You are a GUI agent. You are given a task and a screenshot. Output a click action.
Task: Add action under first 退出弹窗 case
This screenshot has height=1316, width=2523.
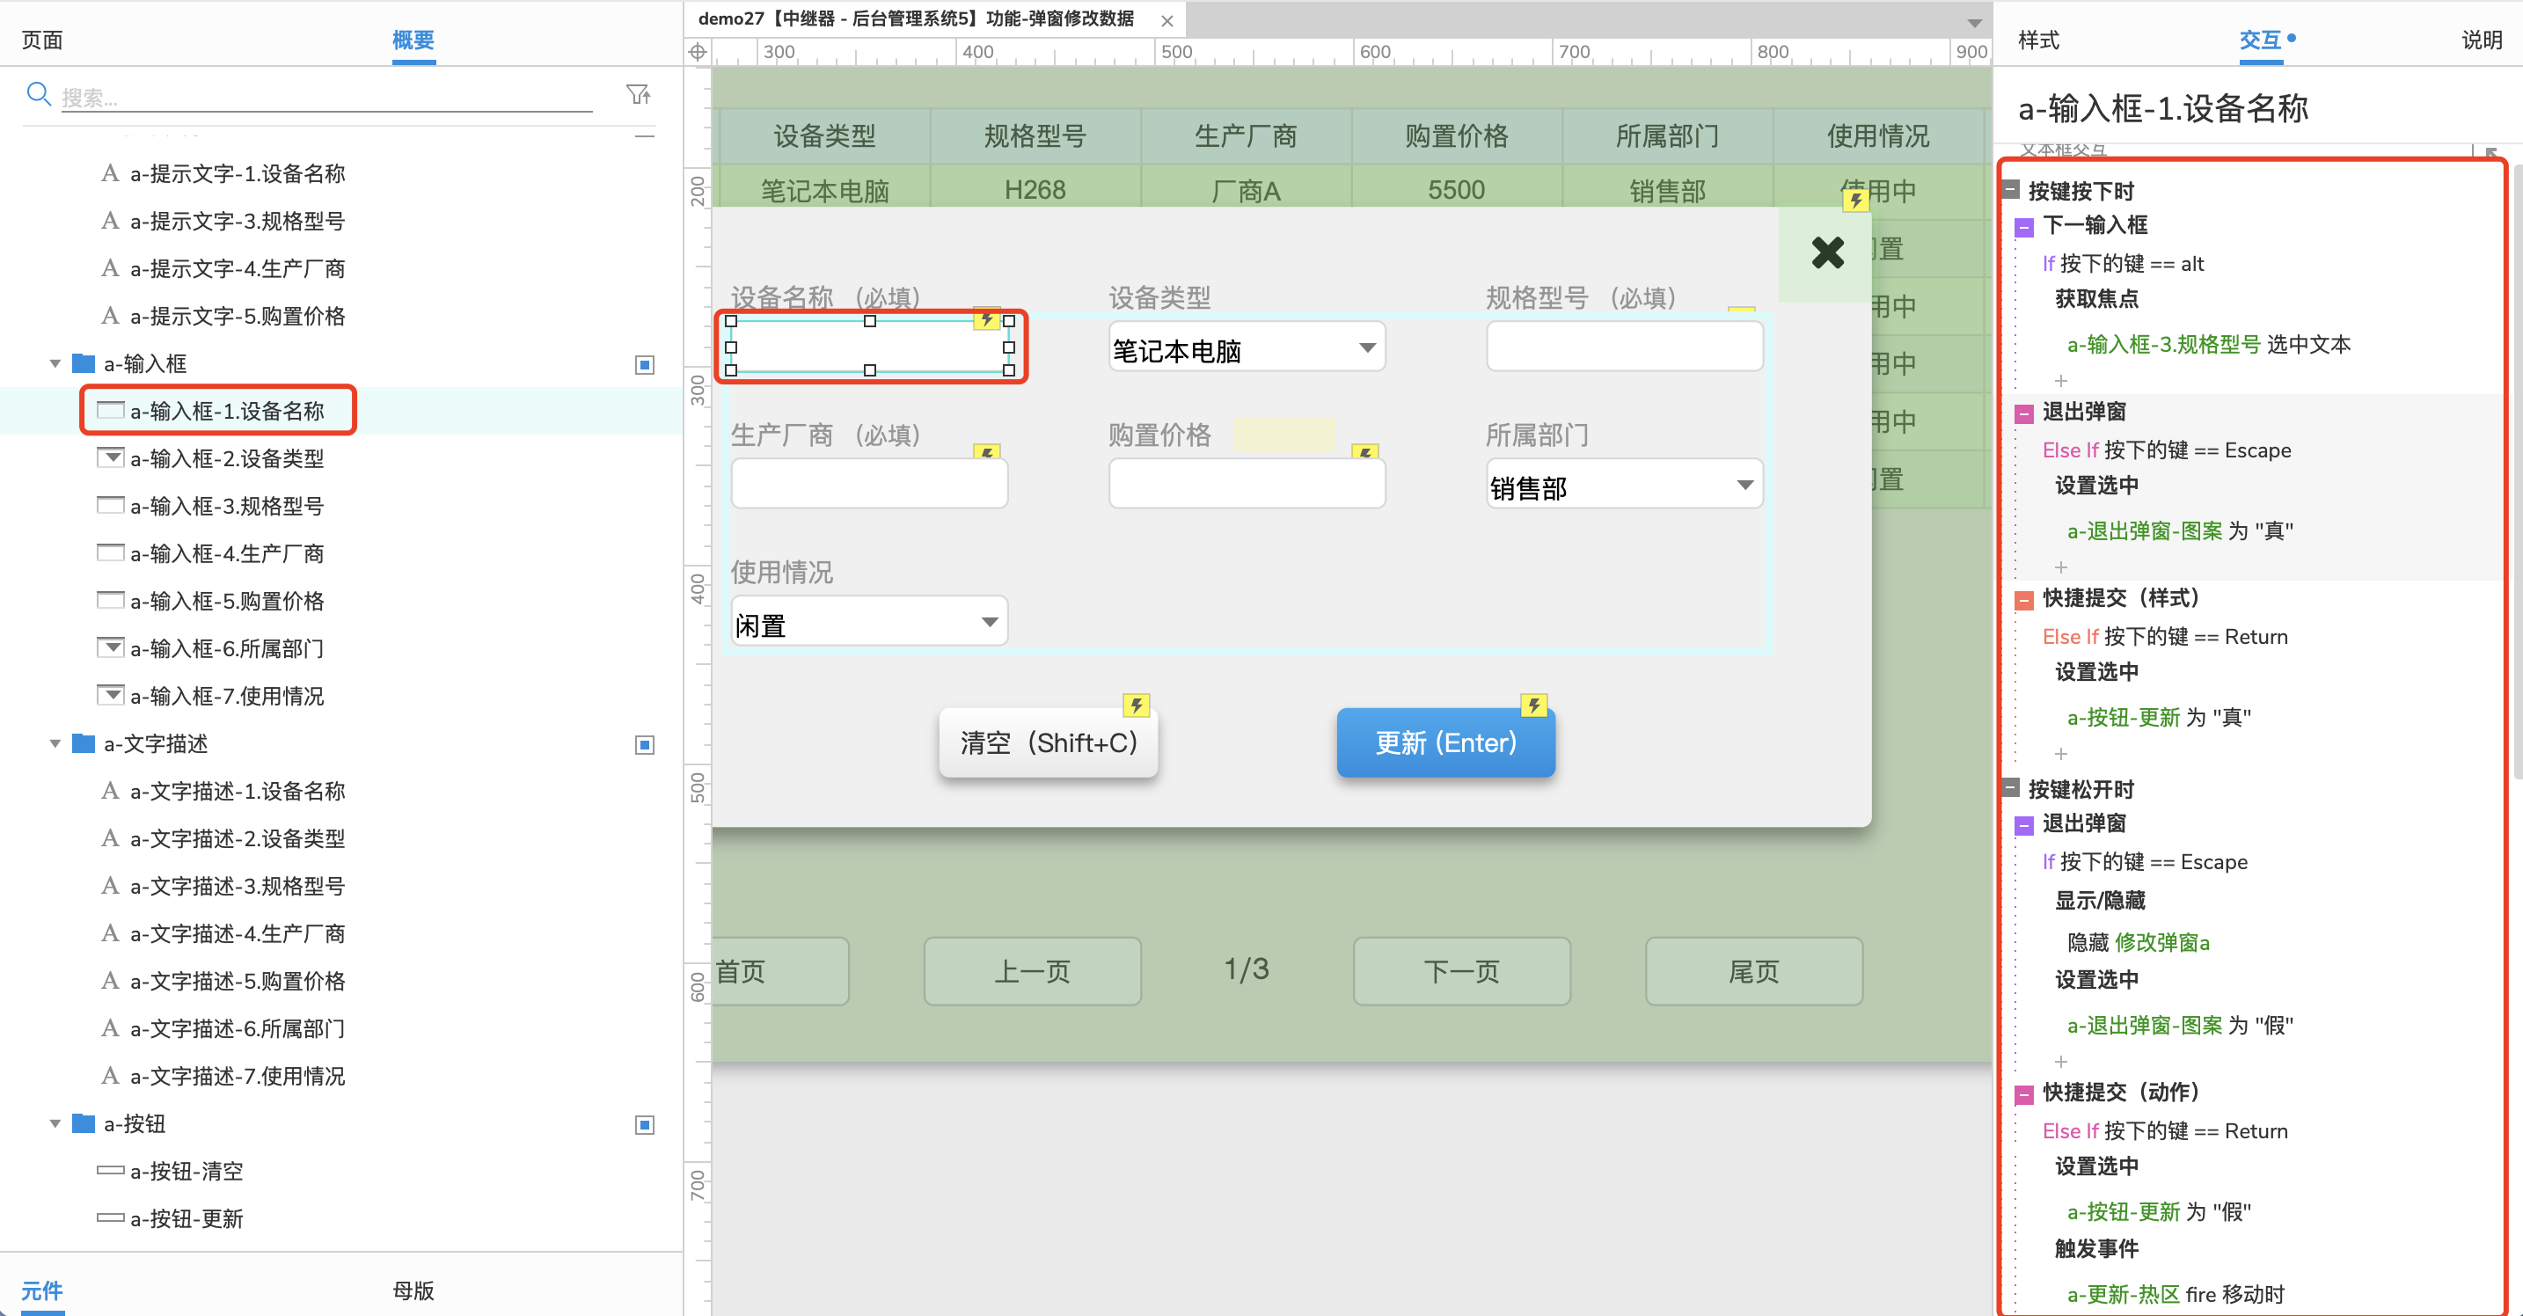click(2060, 567)
